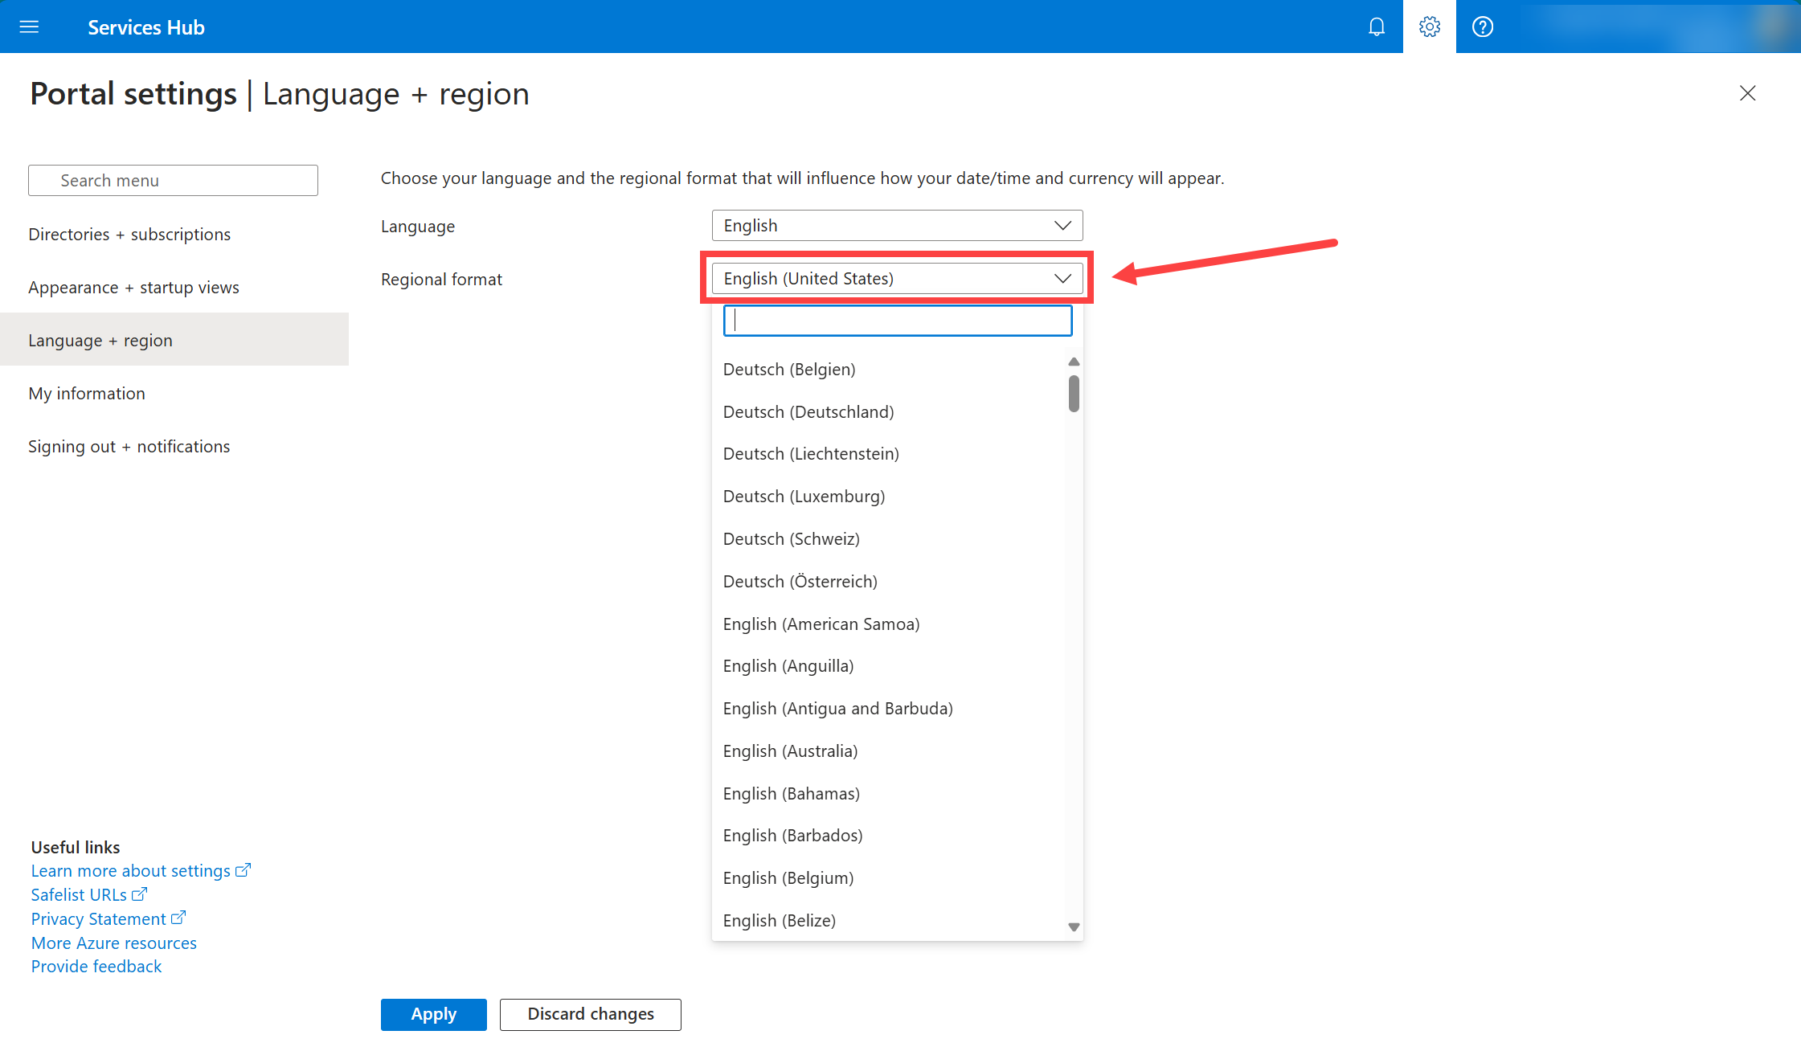Image resolution: width=1801 pixels, height=1047 pixels.
Task: Collapse the Regional format dropdown chevron
Action: 1062,279
